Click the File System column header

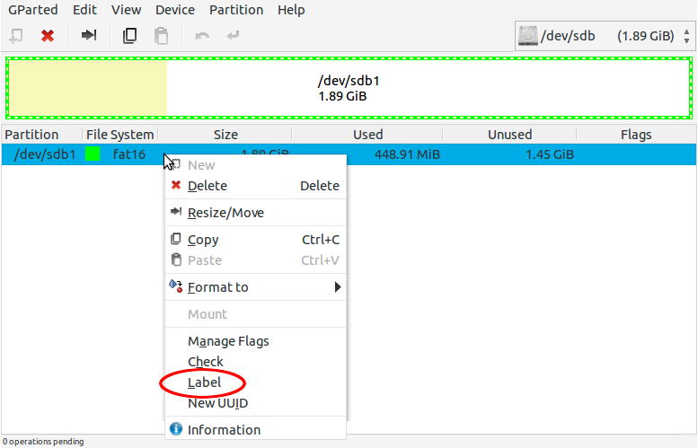[120, 135]
